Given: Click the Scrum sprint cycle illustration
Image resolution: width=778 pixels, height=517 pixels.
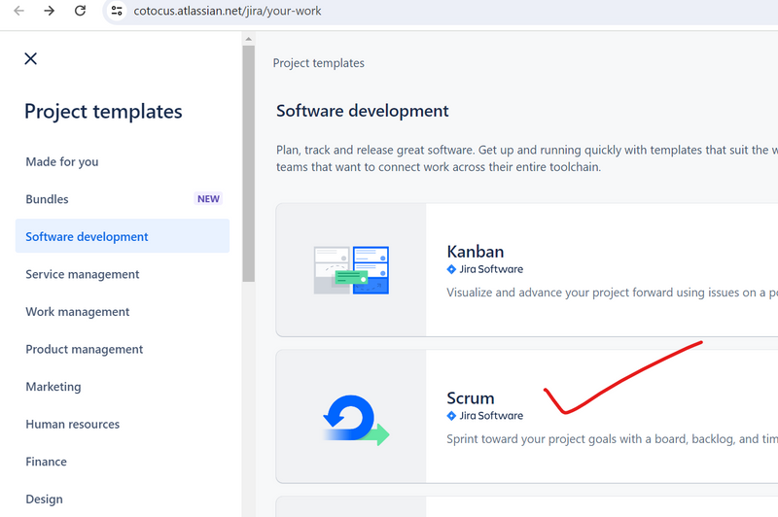Looking at the screenshot, I should coord(356,420).
